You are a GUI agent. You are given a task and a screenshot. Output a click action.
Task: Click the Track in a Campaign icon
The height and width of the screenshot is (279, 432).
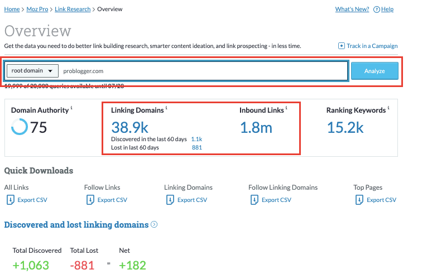point(342,46)
